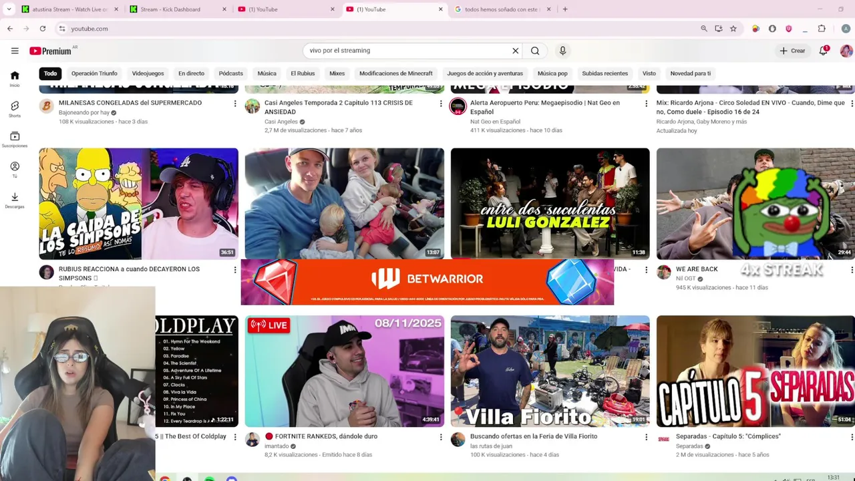Click the Crear button
Image resolution: width=855 pixels, height=481 pixels.
pos(792,51)
